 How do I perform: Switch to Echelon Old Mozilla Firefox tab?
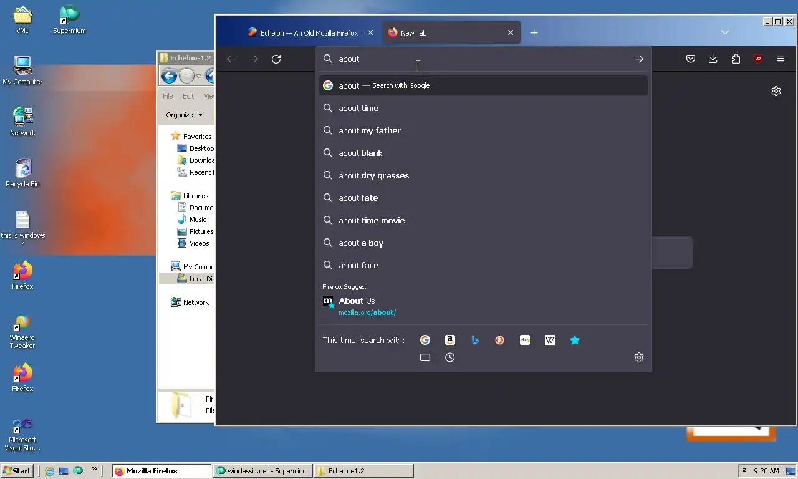coord(310,32)
